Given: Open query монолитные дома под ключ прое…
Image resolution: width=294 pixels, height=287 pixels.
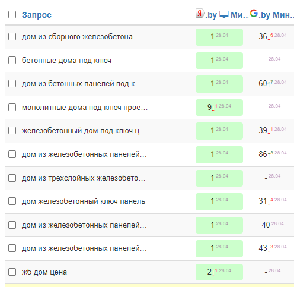Looking at the screenshot, I should [x=85, y=108].
